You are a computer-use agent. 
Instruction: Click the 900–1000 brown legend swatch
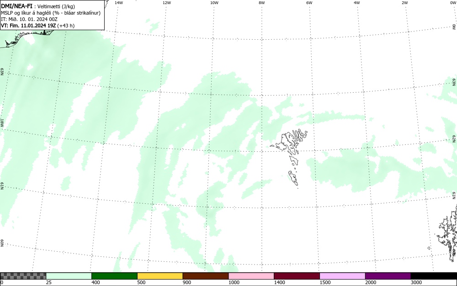pos(206,276)
